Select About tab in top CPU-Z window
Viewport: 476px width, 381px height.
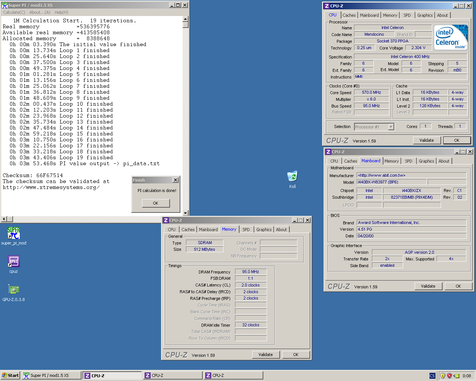click(x=443, y=15)
